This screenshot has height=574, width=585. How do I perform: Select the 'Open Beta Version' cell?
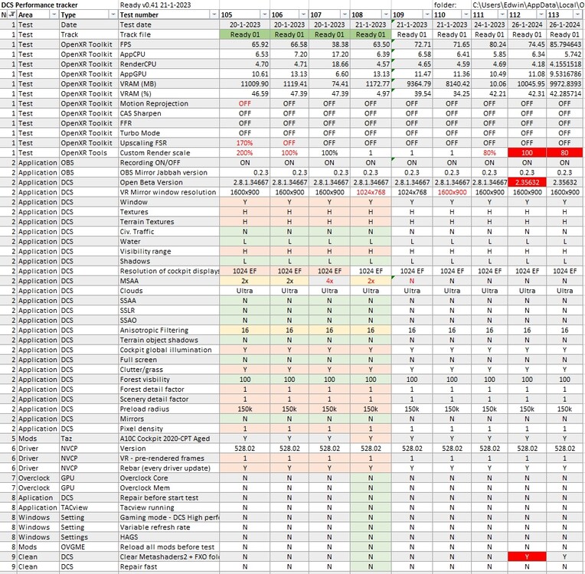[168, 182]
